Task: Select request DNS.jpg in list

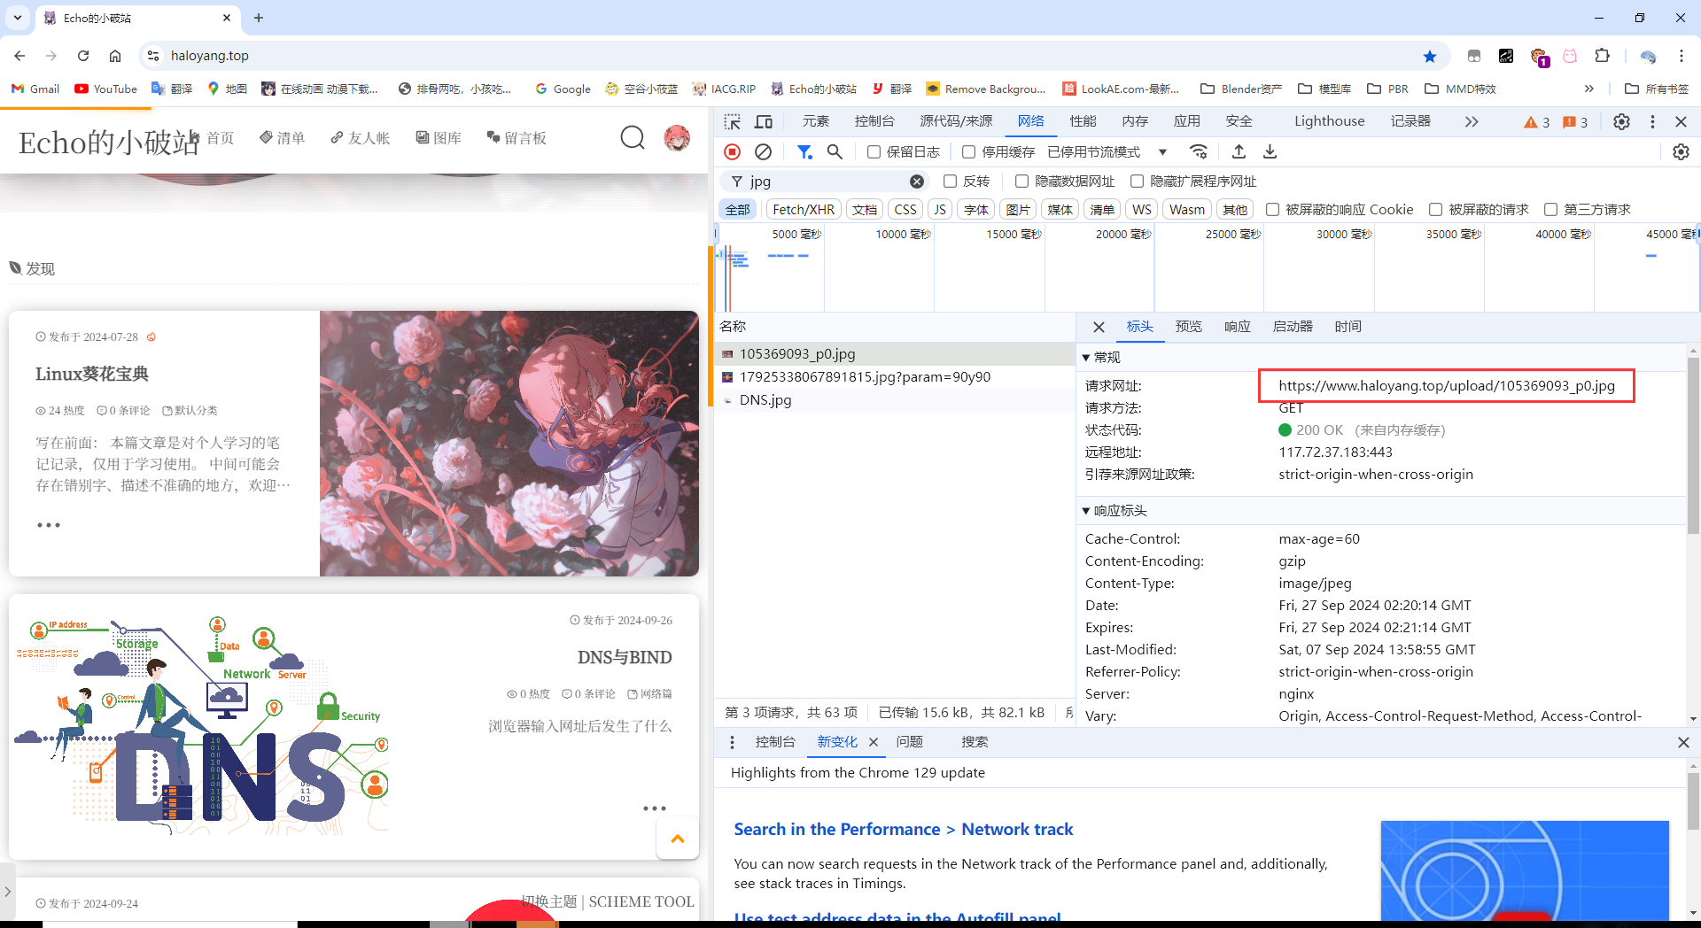Action: [895, 400]
